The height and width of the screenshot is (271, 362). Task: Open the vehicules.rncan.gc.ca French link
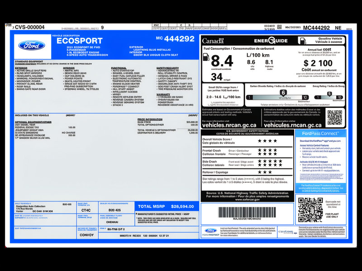292,125
